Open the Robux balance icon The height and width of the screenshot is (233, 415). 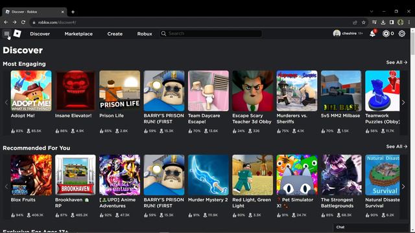coord(386,34)
